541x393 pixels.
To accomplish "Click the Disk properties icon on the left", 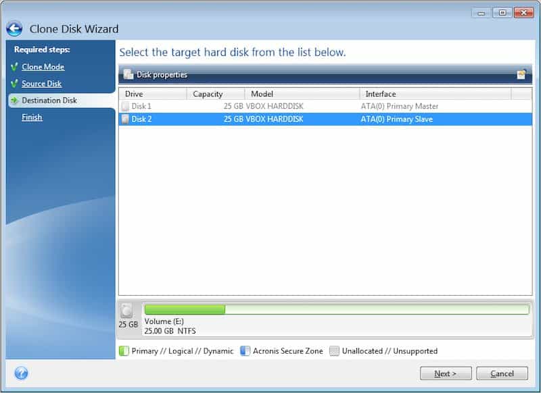I will coord(128,74).
